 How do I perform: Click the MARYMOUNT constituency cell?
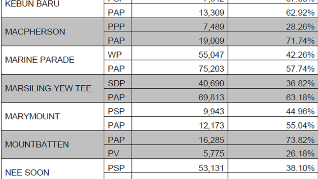52,117
